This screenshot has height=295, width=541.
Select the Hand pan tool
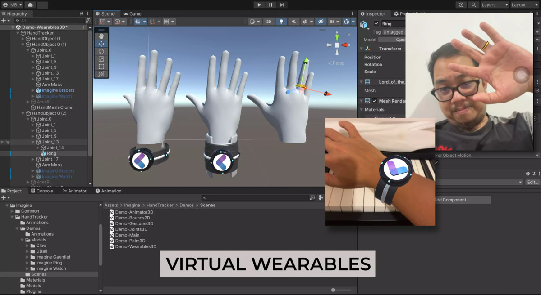click(101, 36)
